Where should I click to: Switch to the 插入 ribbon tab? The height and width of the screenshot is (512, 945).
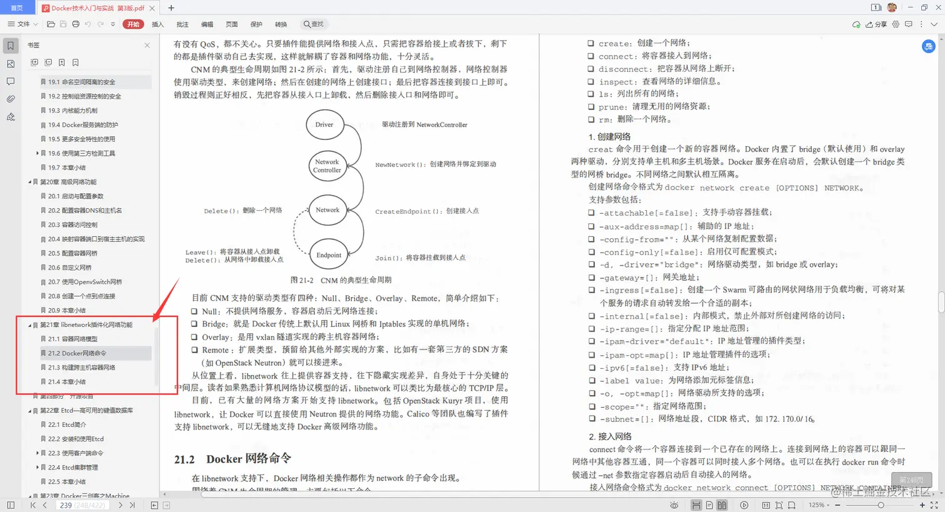coord(157,24)
